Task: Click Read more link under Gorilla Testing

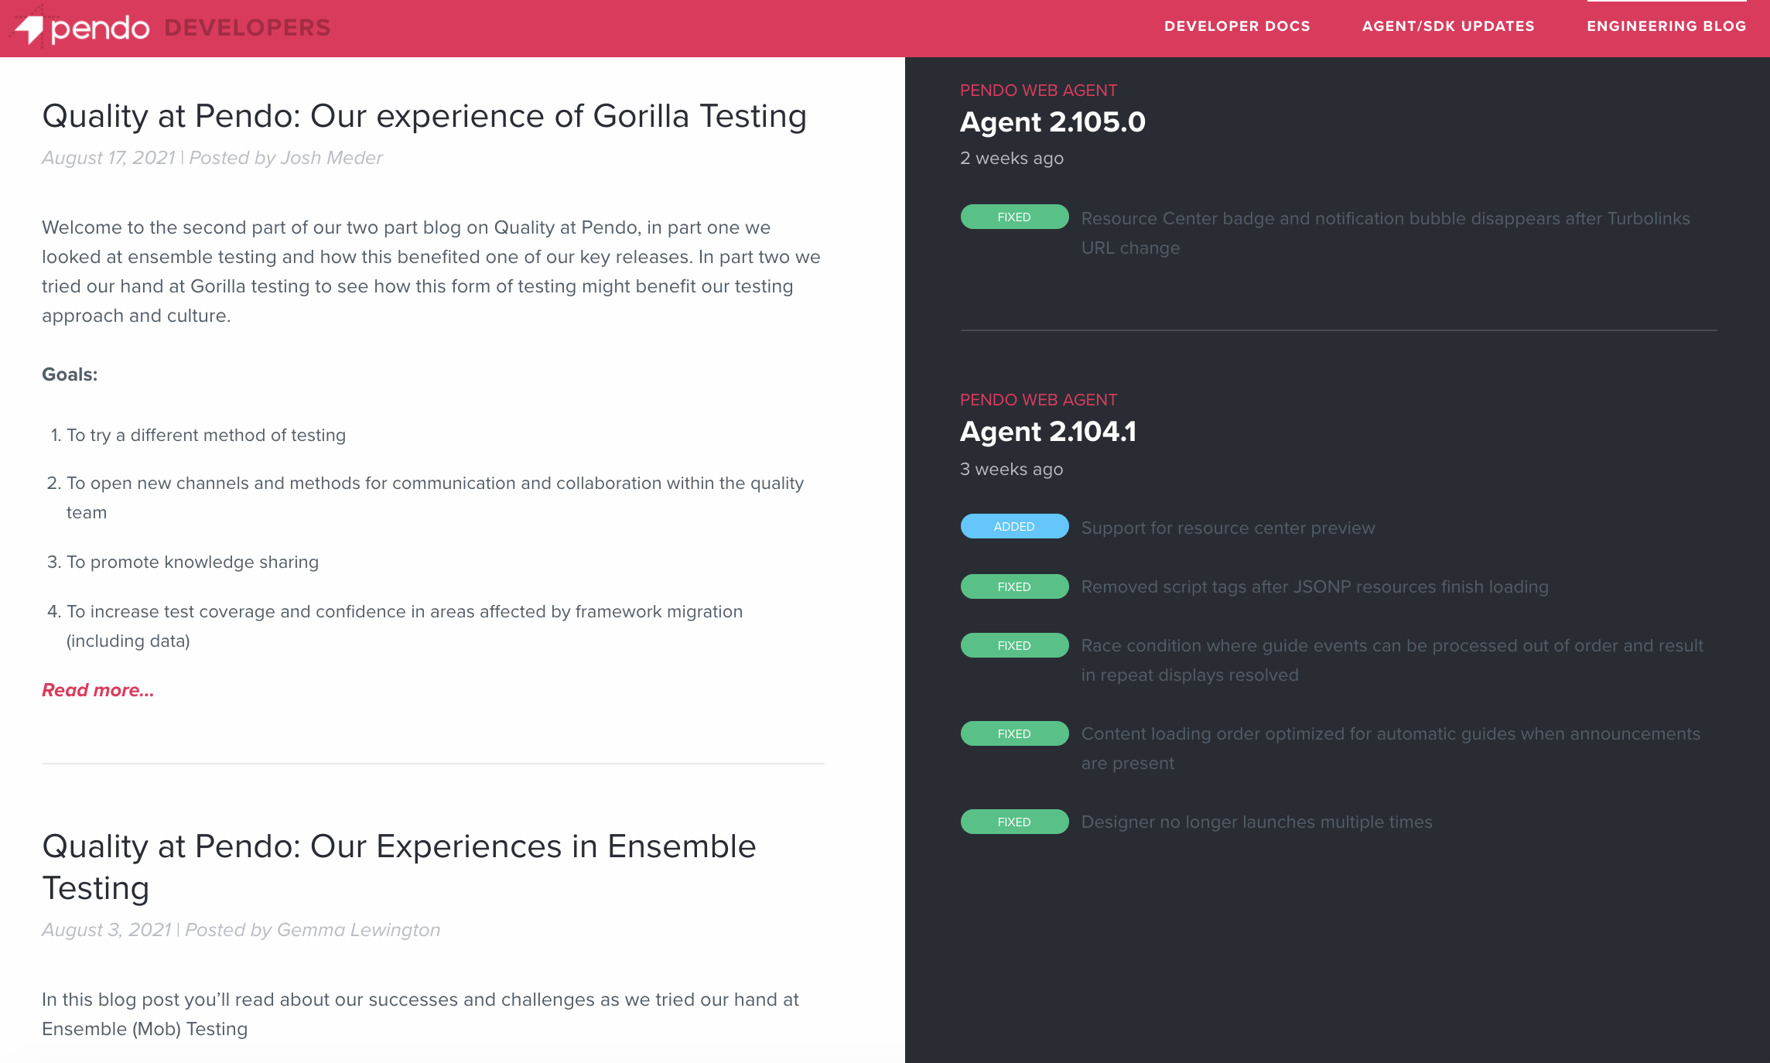Action: pyautogui.click(x=97, y=690)
